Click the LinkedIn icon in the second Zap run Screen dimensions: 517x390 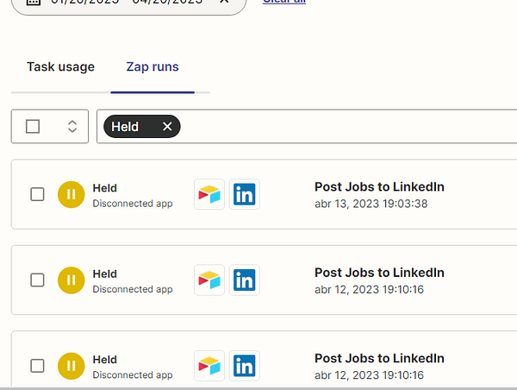click(x=245, y=280)
